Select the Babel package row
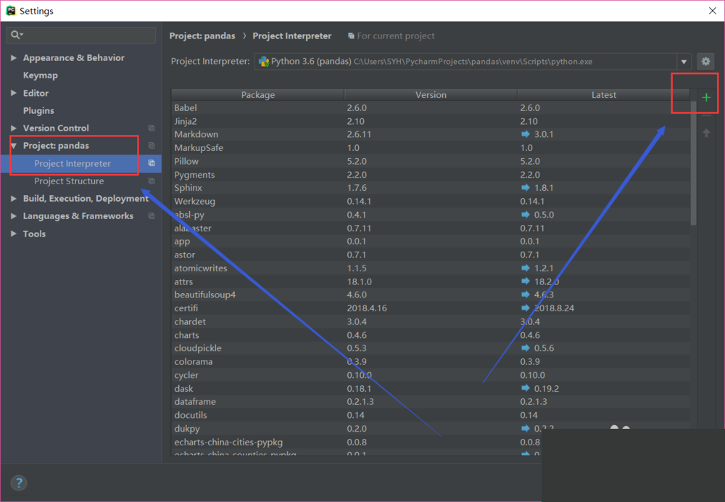The height and width of the screenshot is (502, 725). point(431,108)
